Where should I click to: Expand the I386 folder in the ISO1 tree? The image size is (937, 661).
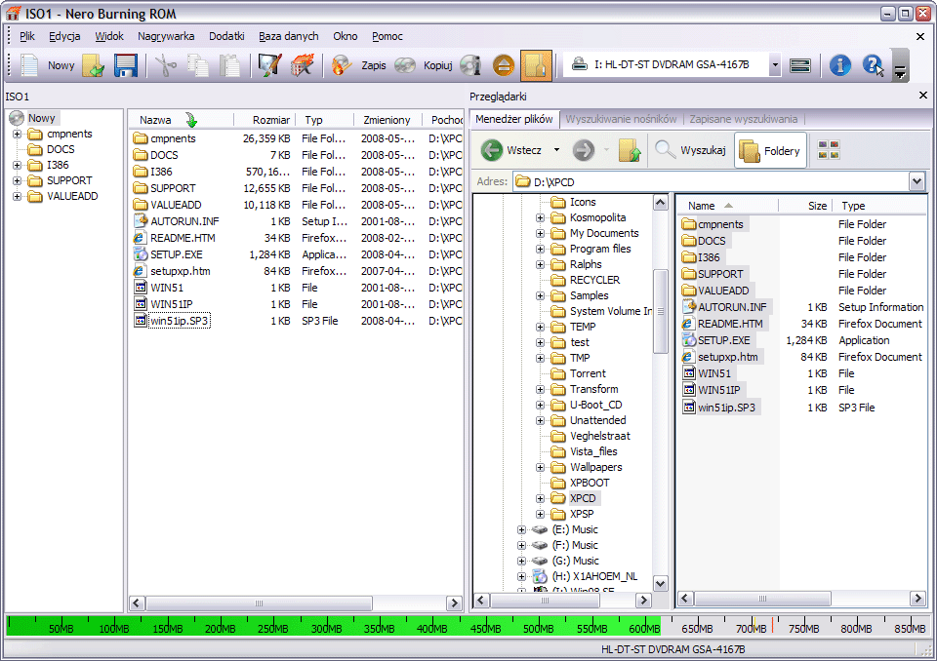[18, 165]
